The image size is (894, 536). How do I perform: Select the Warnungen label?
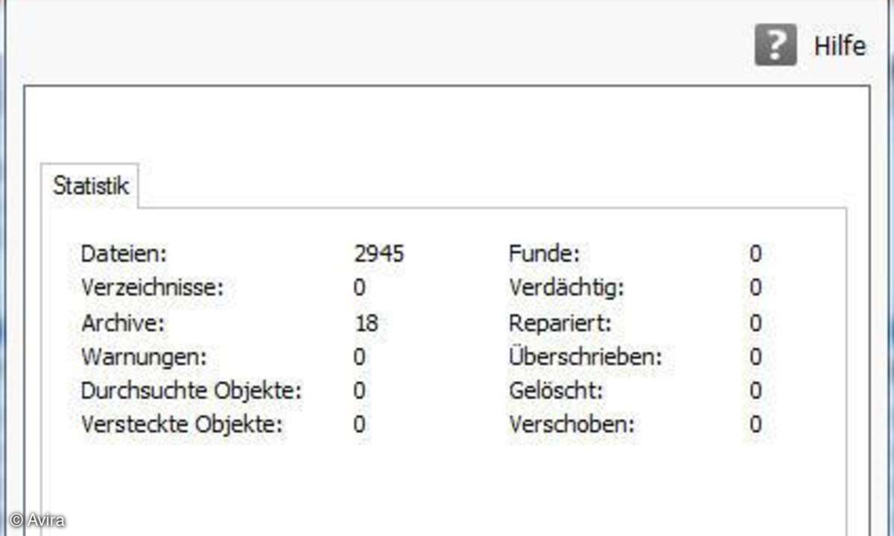143,357
